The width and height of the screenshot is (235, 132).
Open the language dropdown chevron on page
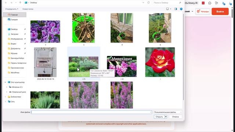(x=192, y=11)
